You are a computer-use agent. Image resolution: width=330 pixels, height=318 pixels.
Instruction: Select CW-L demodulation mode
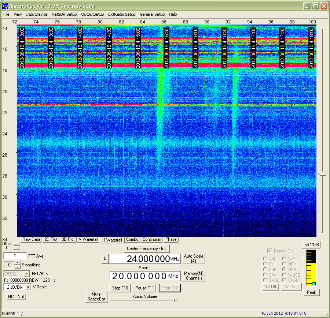[265, 280]
